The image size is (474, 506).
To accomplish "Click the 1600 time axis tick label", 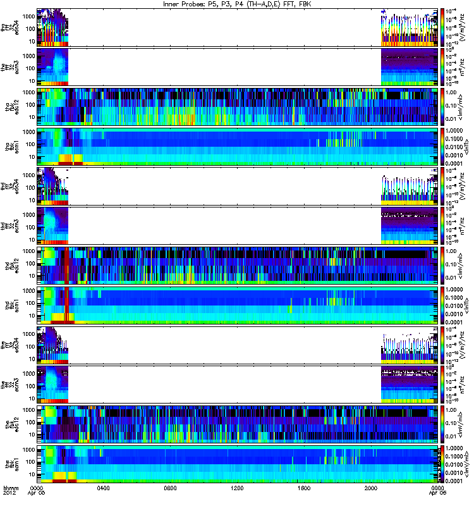I will click(x=304, y=488).
